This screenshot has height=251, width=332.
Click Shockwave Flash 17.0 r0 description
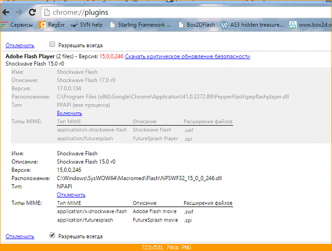[x=86, y=80]
